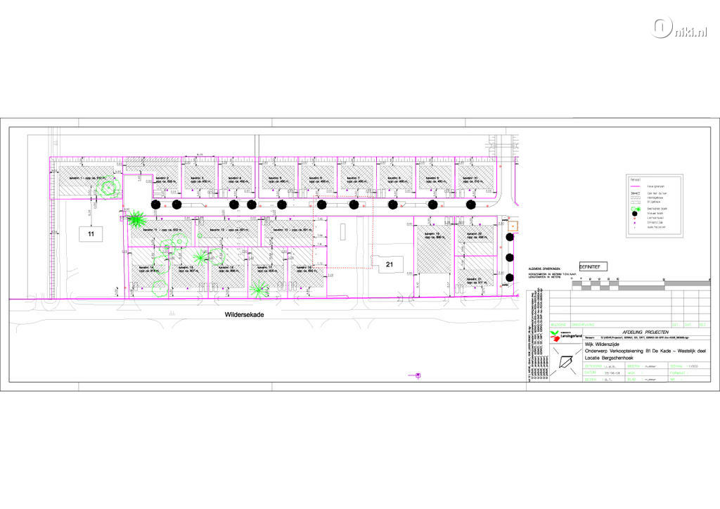Click the kavelnr. 12 plot label

(x=230, y=229)
